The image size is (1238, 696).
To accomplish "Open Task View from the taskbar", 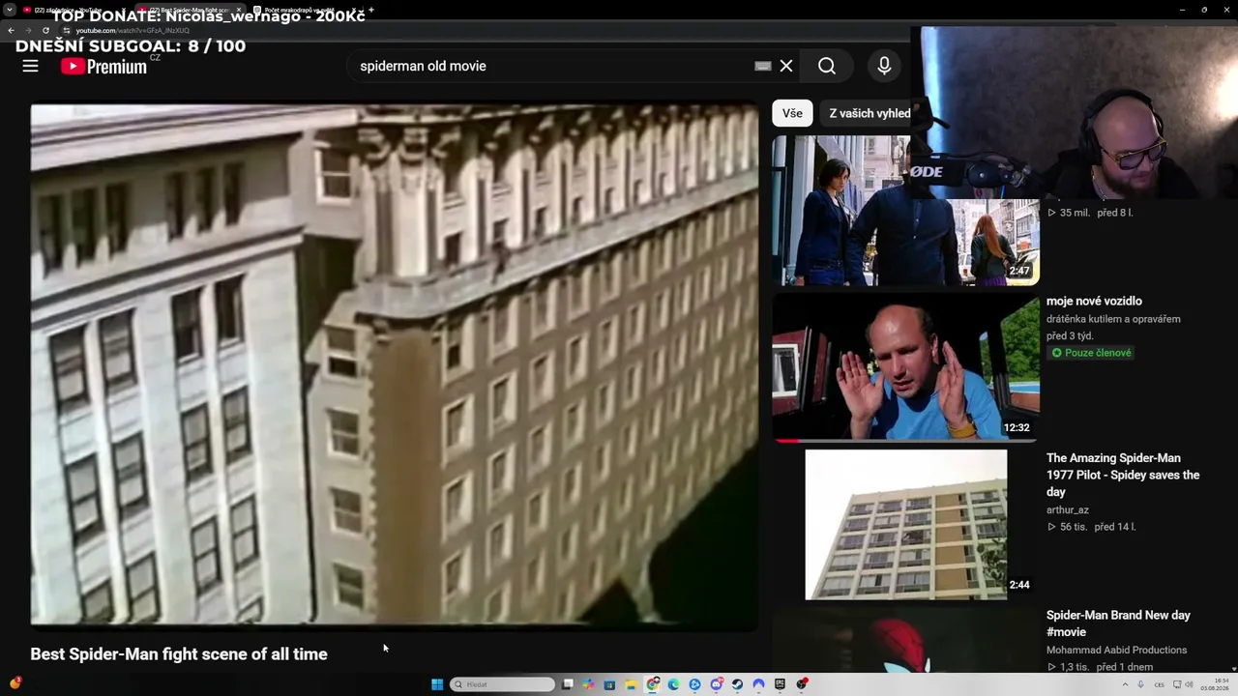I will pos(568,684).
